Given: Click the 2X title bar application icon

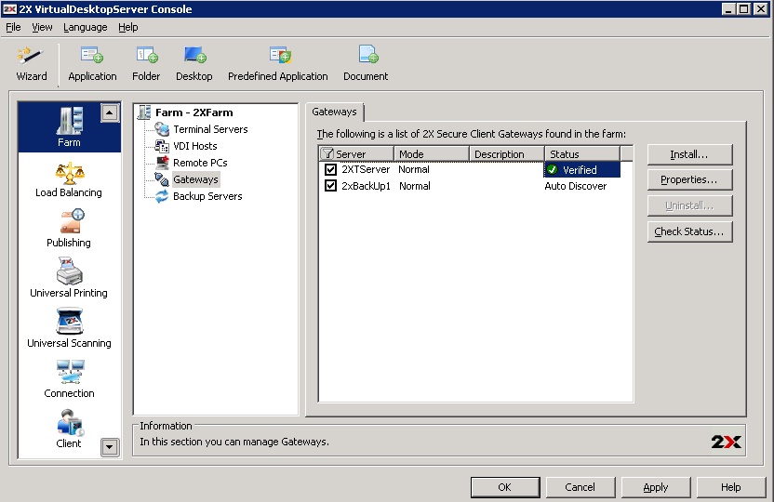Looking at the screenshot, I should (x=10, y=9).
